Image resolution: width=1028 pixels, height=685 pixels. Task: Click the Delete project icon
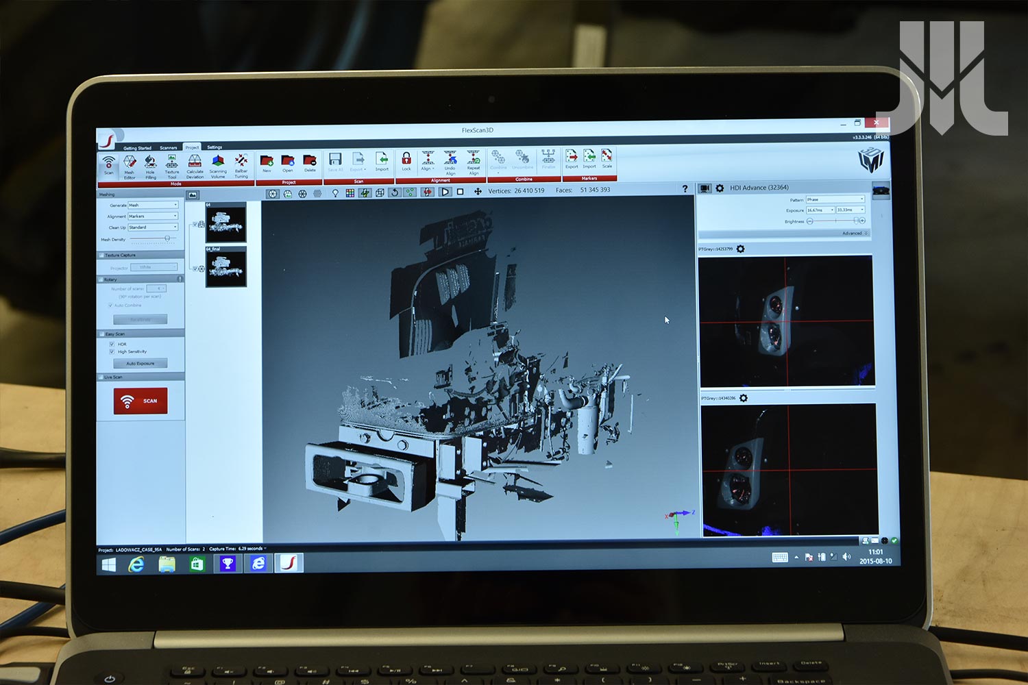pyautogui.click(x=310, y=163)
